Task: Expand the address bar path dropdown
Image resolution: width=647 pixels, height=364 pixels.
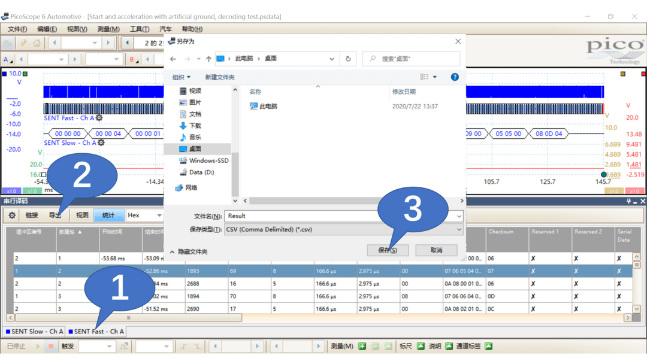Action: pyautogui.click(x=332, y=59)
